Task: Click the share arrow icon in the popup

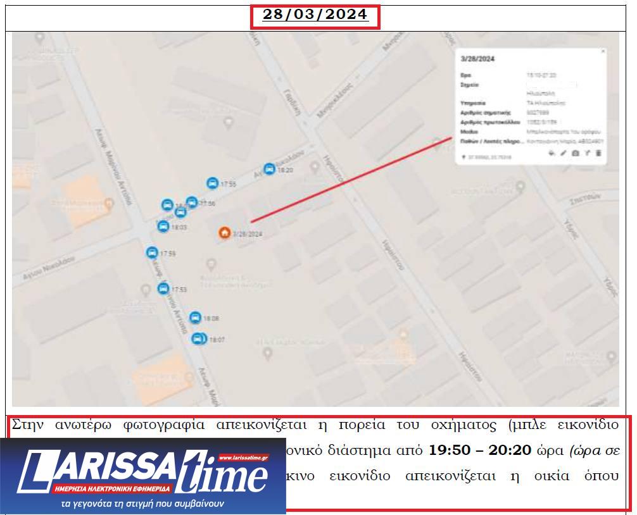Action: click(587, 154)
